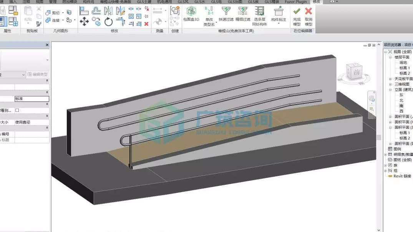
Task: Expand the 族 families tree node
Action: pos(385,166)
